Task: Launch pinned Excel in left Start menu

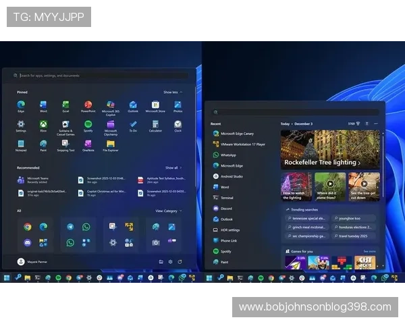Action: pyautogui.click(x=65, y=107)
